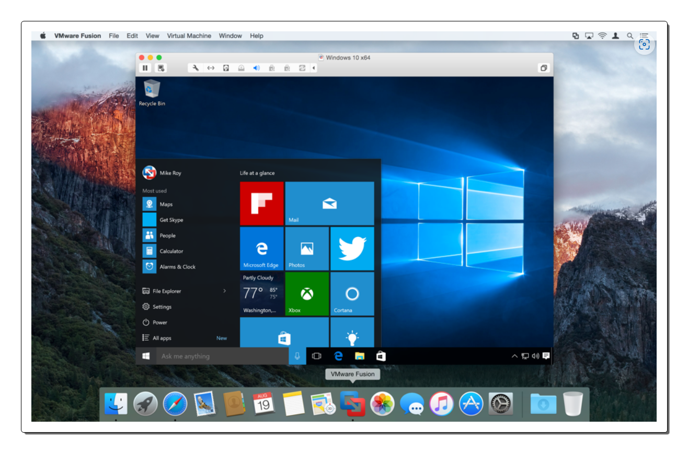Open the green Xbox tile
The image size is (688, 453).
click(x=307, y=294)
